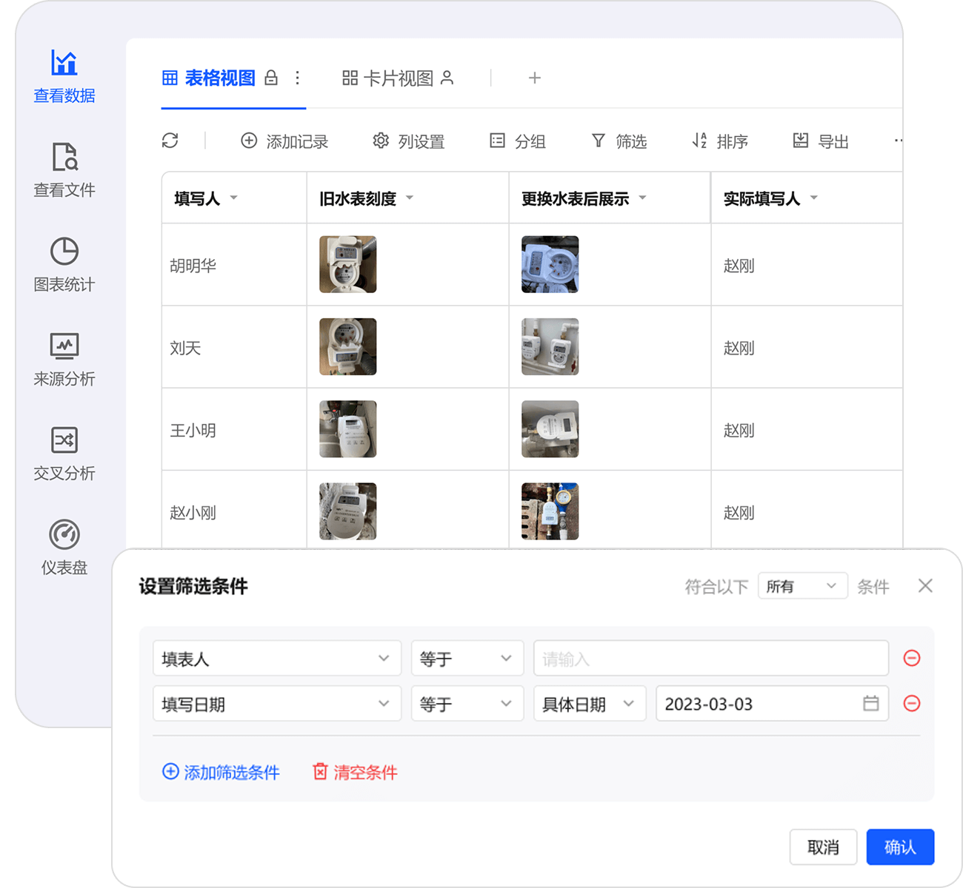Click the refresh icon in toolbar
Screen dimensions: 963x888
170,141
